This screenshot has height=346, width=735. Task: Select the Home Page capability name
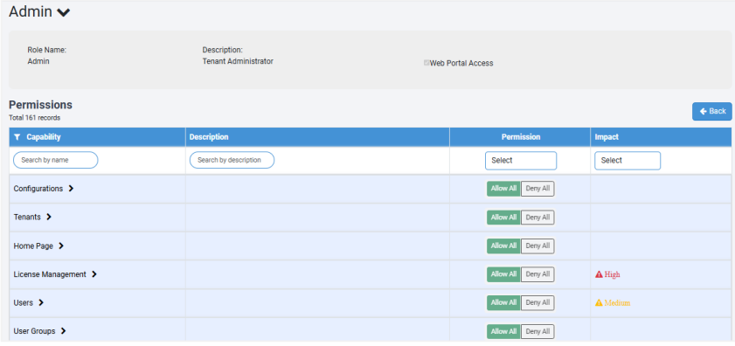(x=33, y=246)
